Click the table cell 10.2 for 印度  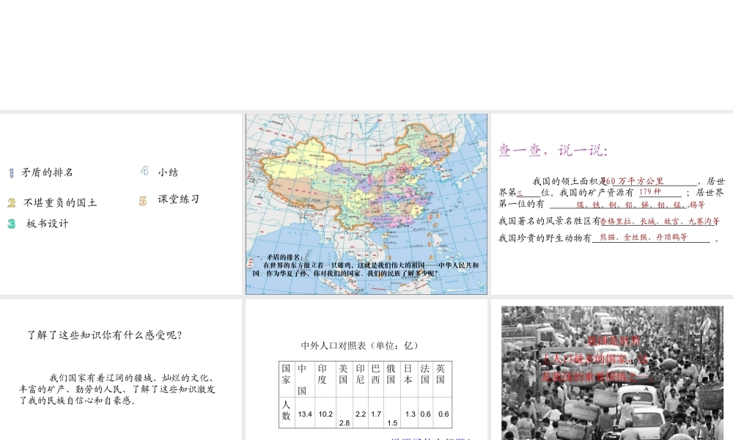click(325, 414)
